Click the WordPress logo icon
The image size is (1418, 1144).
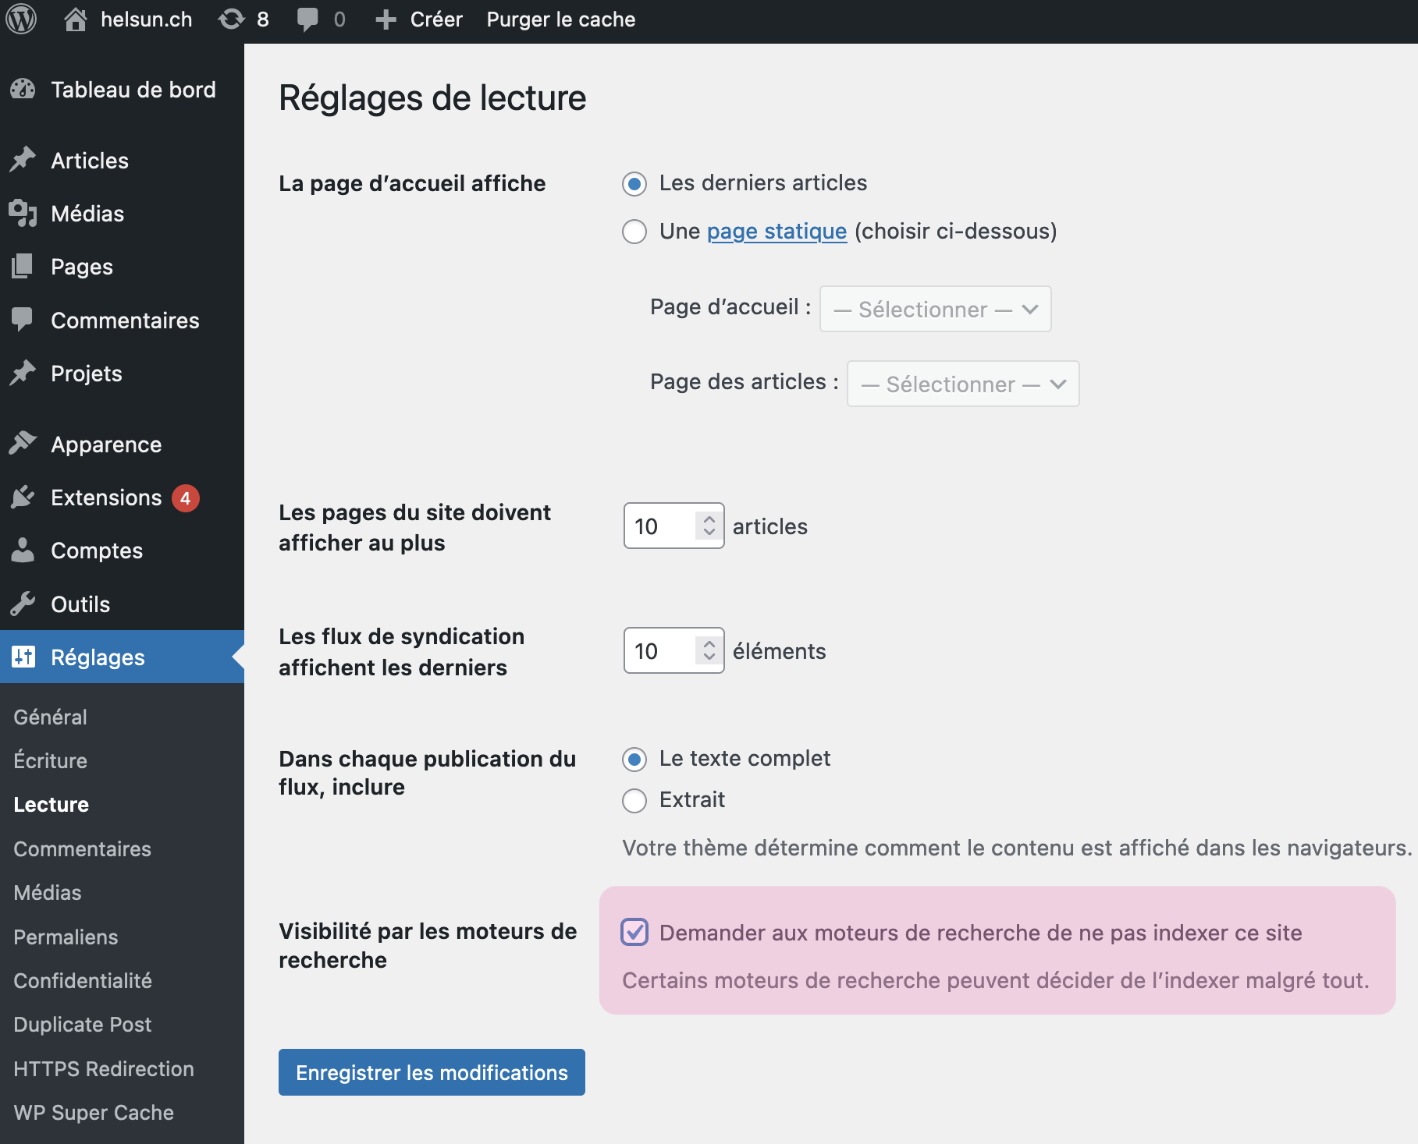coord(21,19)
